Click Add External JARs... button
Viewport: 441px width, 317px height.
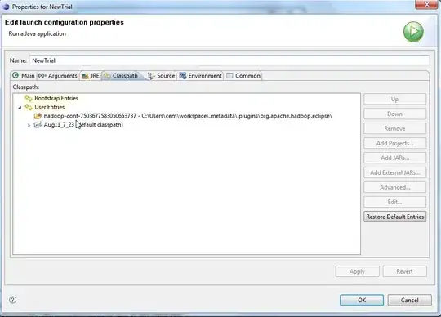point(394,172)
